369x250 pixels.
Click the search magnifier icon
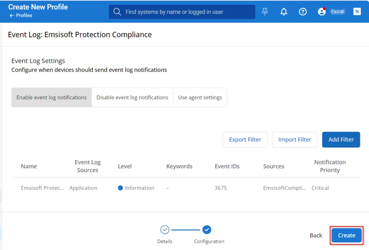pos(117,12)
